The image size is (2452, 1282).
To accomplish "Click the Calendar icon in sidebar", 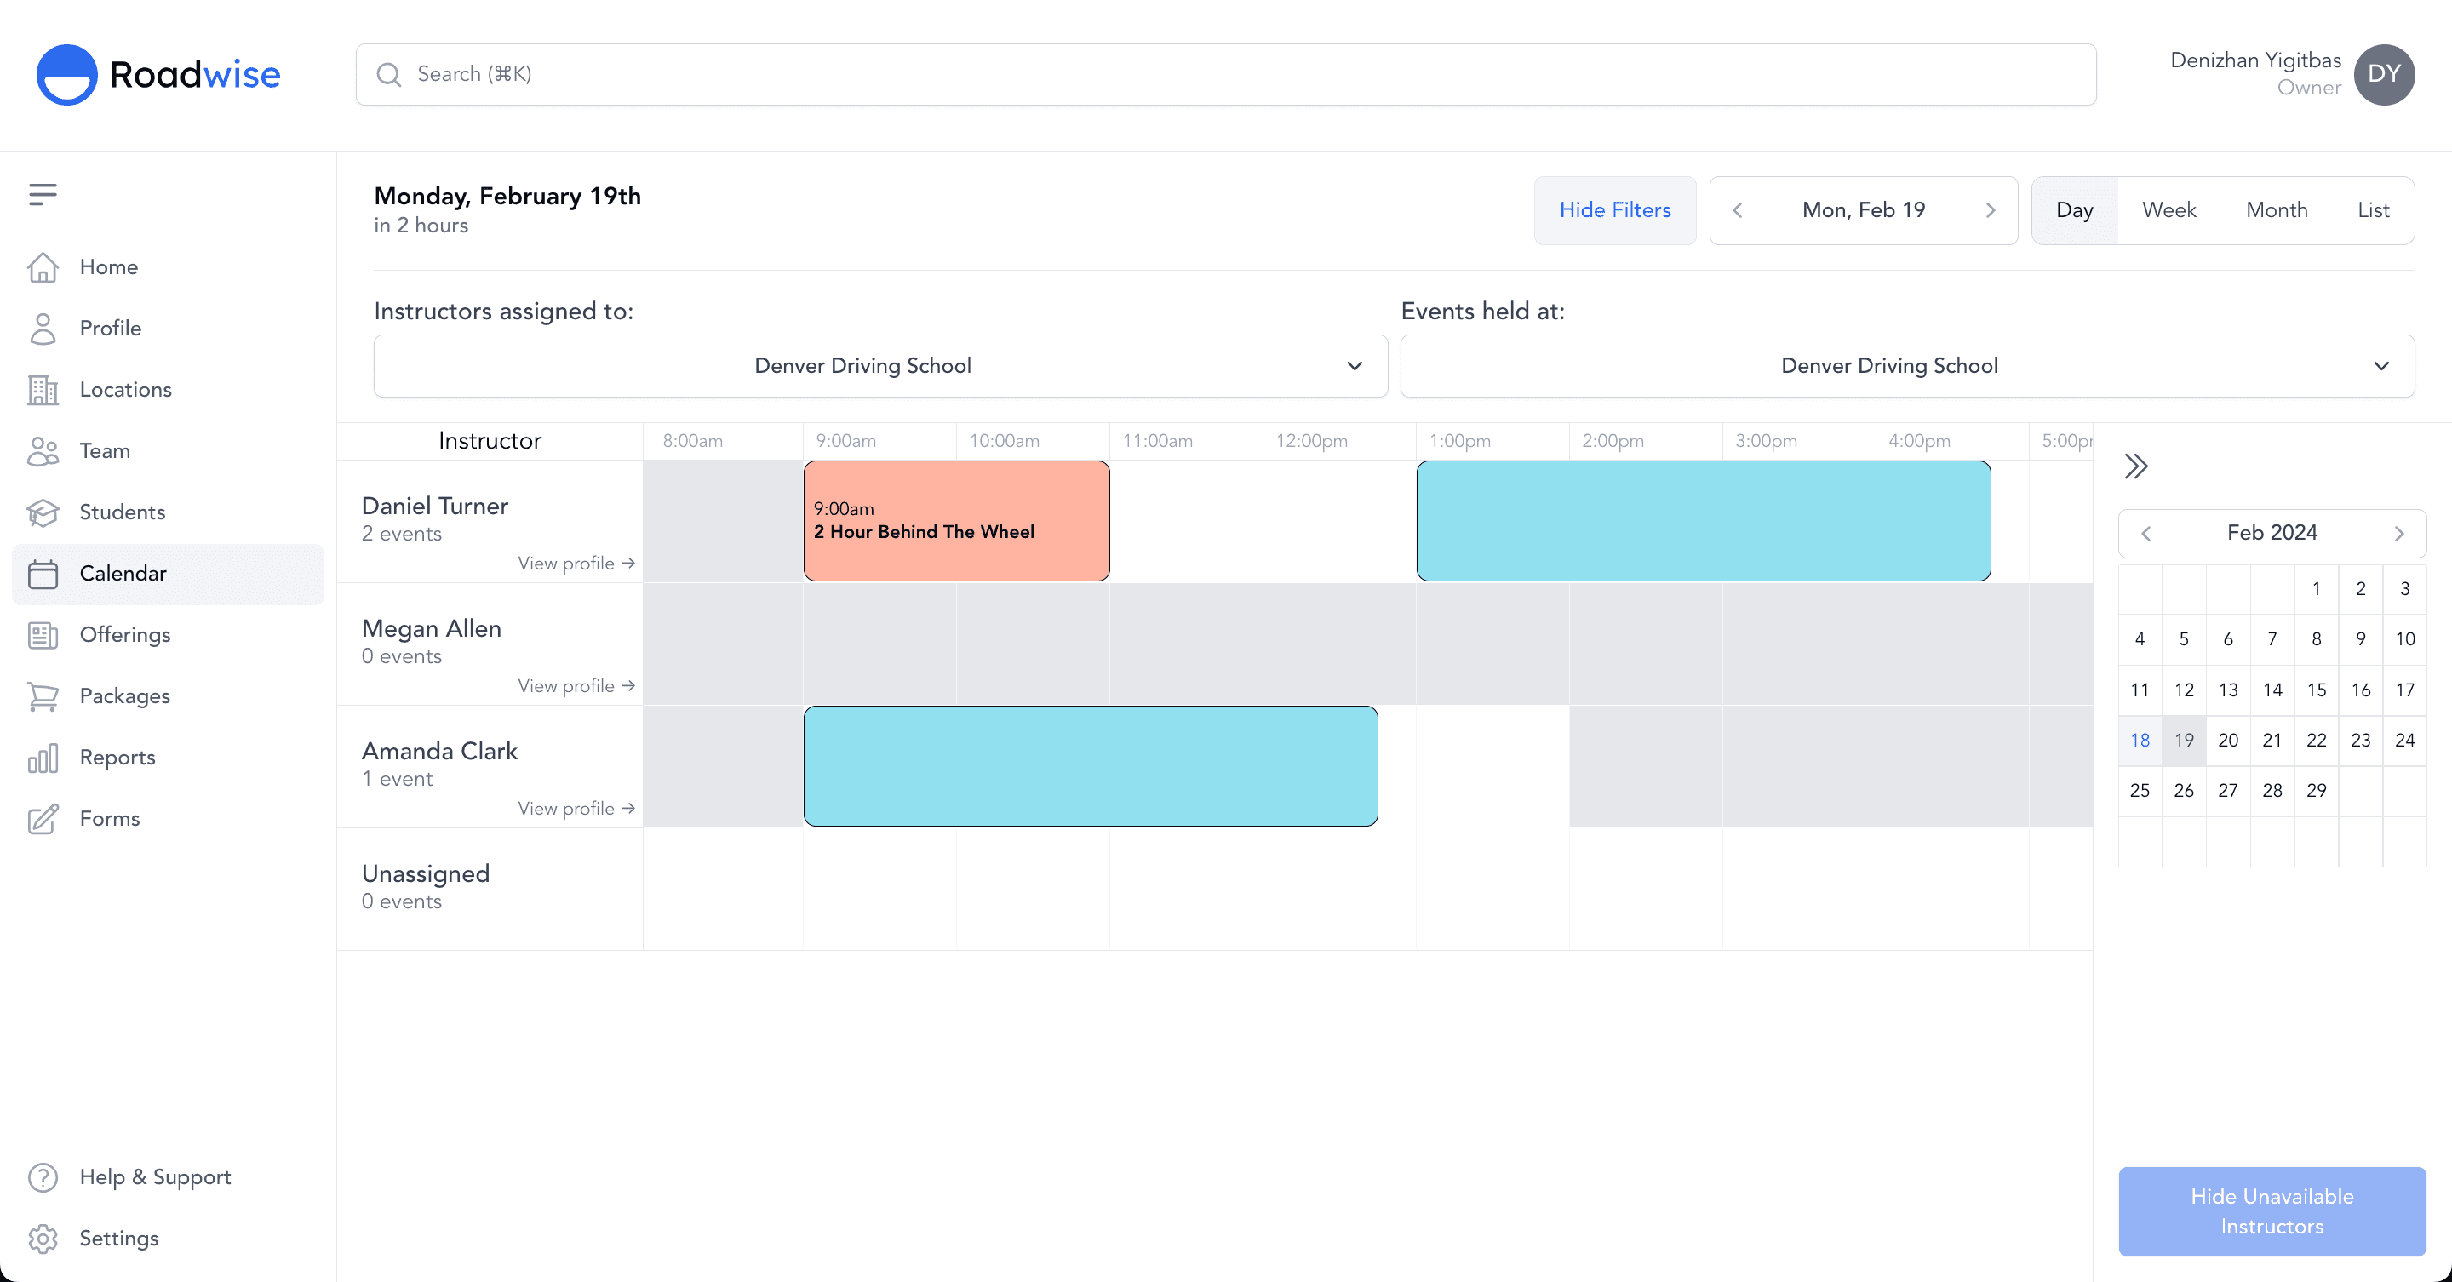I will (43, 574).
